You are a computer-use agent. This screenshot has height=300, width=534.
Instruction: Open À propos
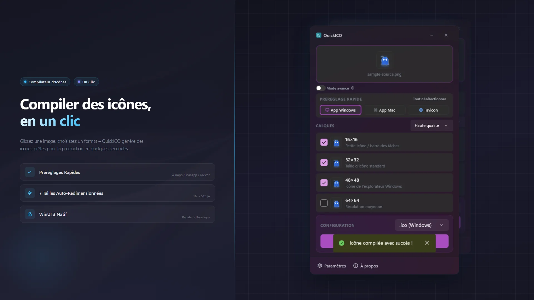pyautogui.click(x=365, y=266)
